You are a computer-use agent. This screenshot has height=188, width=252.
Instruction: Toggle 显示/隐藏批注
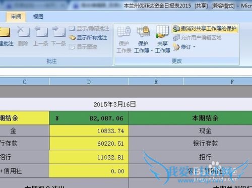pyautogui.click(x=89, y=28)
